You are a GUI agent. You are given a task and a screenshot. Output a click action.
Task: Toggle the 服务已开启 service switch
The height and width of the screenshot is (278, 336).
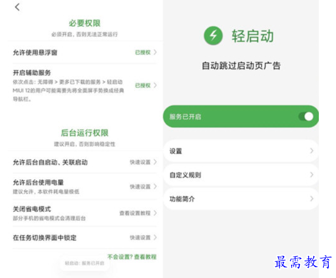(306, 117)
